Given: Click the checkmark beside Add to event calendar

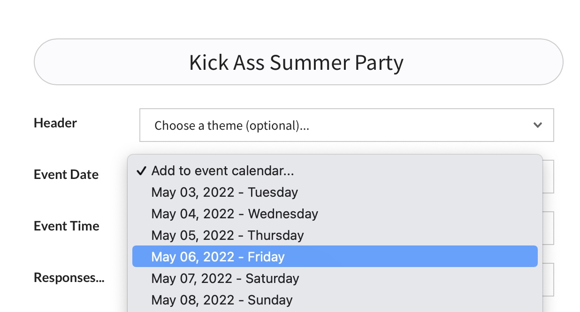Looking at the screenshot, I should pyautogui.click(x=141, y=171).
